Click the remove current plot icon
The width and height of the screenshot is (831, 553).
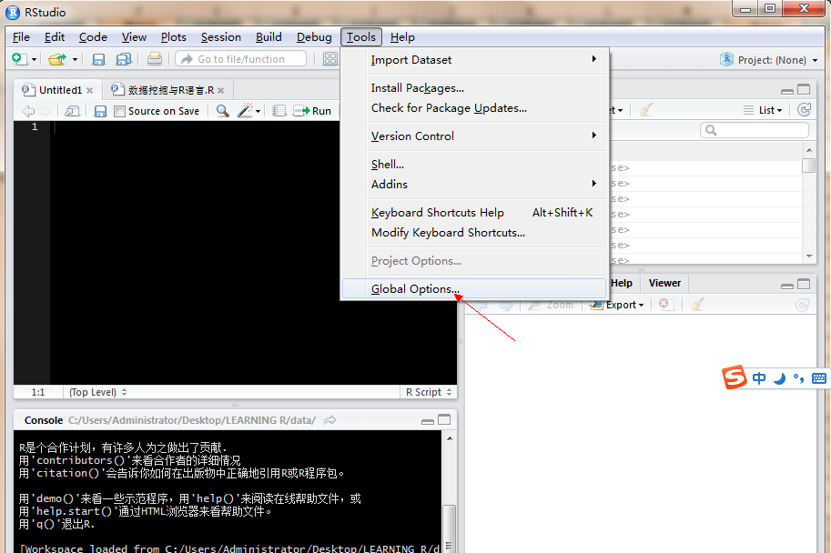coord(664,304)
